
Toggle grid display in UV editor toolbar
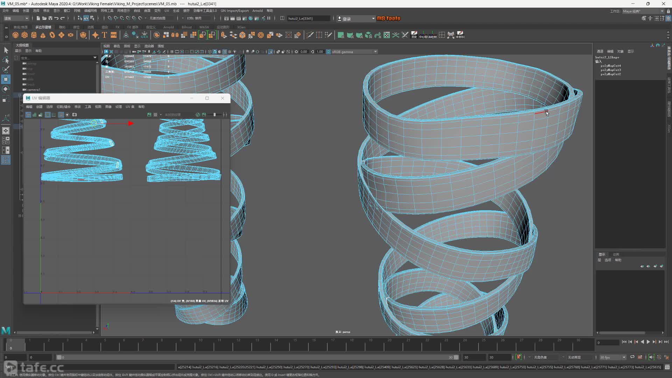61,115
